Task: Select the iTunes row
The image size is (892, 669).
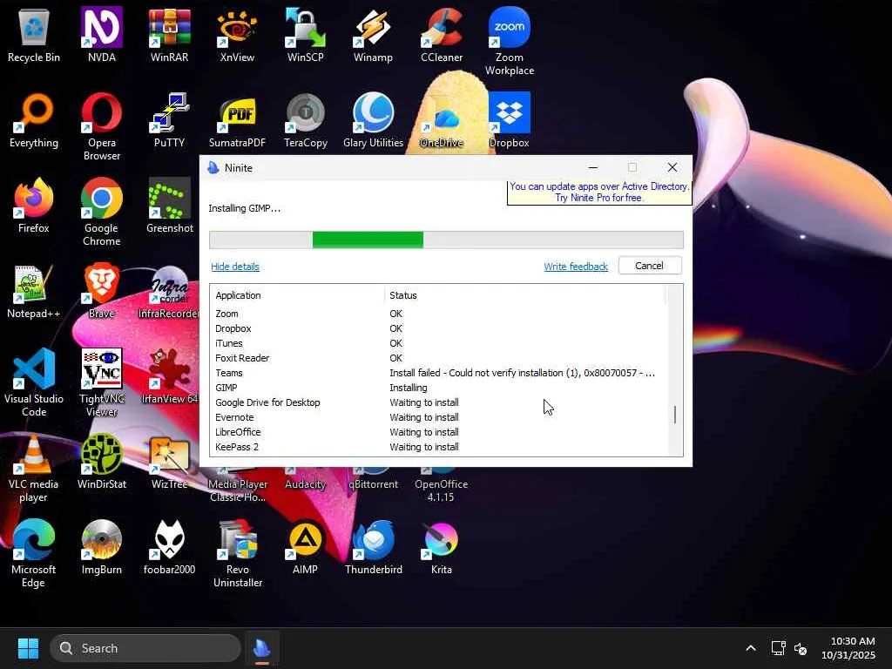Action: tap(438, 343)
